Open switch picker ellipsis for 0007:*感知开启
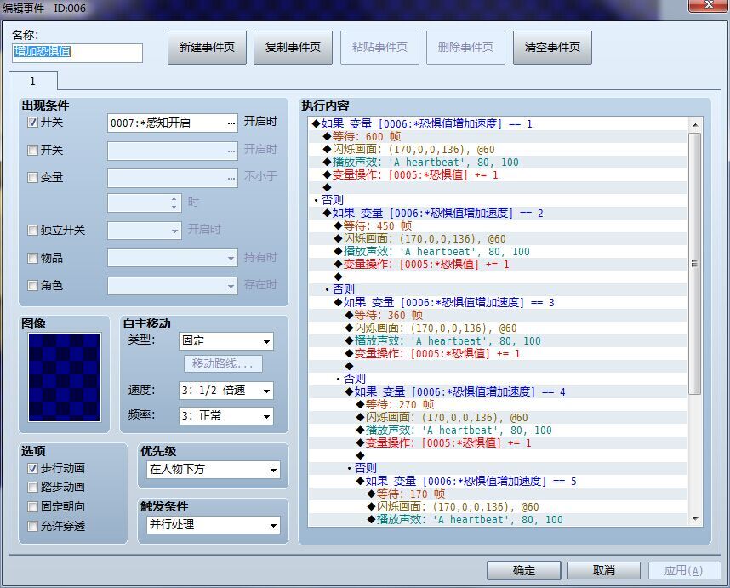 [x=231, y=123]
